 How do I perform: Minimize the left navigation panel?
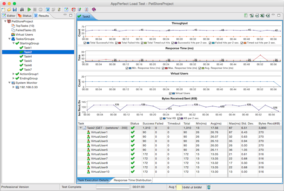pos(65,15)
